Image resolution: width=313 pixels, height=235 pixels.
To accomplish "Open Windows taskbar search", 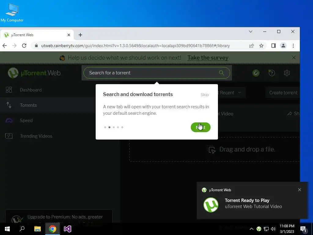I will tap(22, 229).
